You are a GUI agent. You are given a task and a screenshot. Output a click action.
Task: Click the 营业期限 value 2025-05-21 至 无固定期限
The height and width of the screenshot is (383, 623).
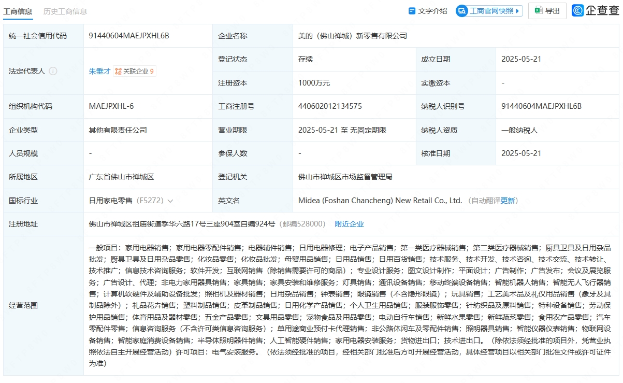[x=342, y=130]
